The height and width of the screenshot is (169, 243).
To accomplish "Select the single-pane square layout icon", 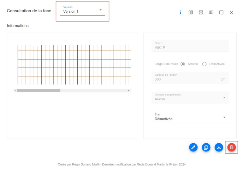I will [x=221, y=12].
